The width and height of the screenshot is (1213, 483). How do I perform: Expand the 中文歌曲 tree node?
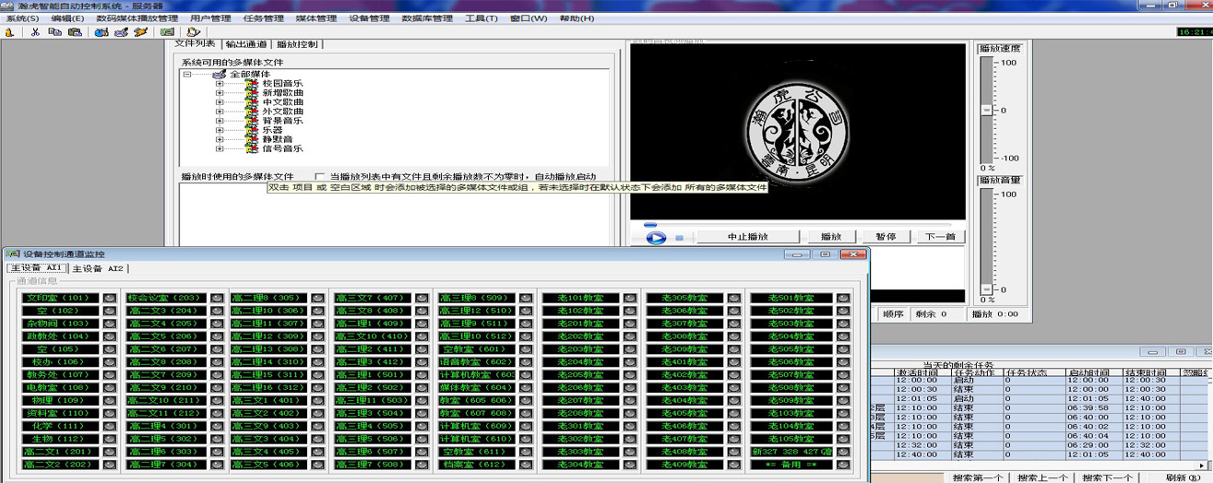(x=220, y=102)
